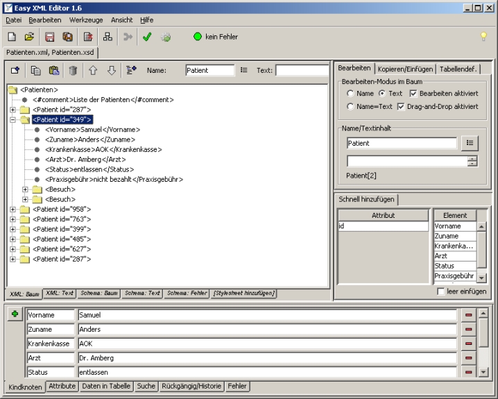The image size is (498, 399).
Task: Toggle the 'Bearbeiten aktiviert' checkbox
Action: coord(413,94)
